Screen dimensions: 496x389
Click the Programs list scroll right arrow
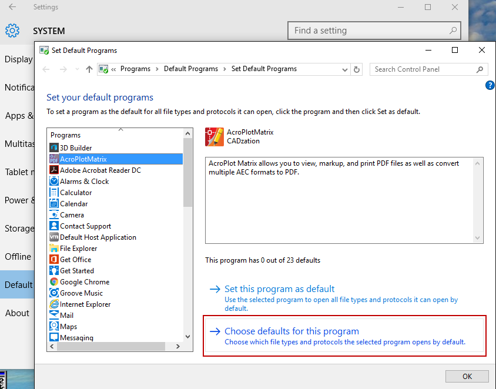pos(178,346)
